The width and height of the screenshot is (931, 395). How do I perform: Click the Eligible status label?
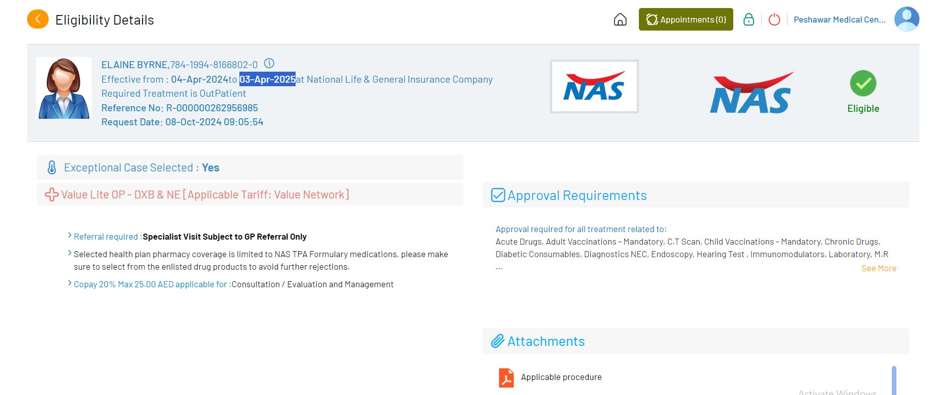coord(863,108)
